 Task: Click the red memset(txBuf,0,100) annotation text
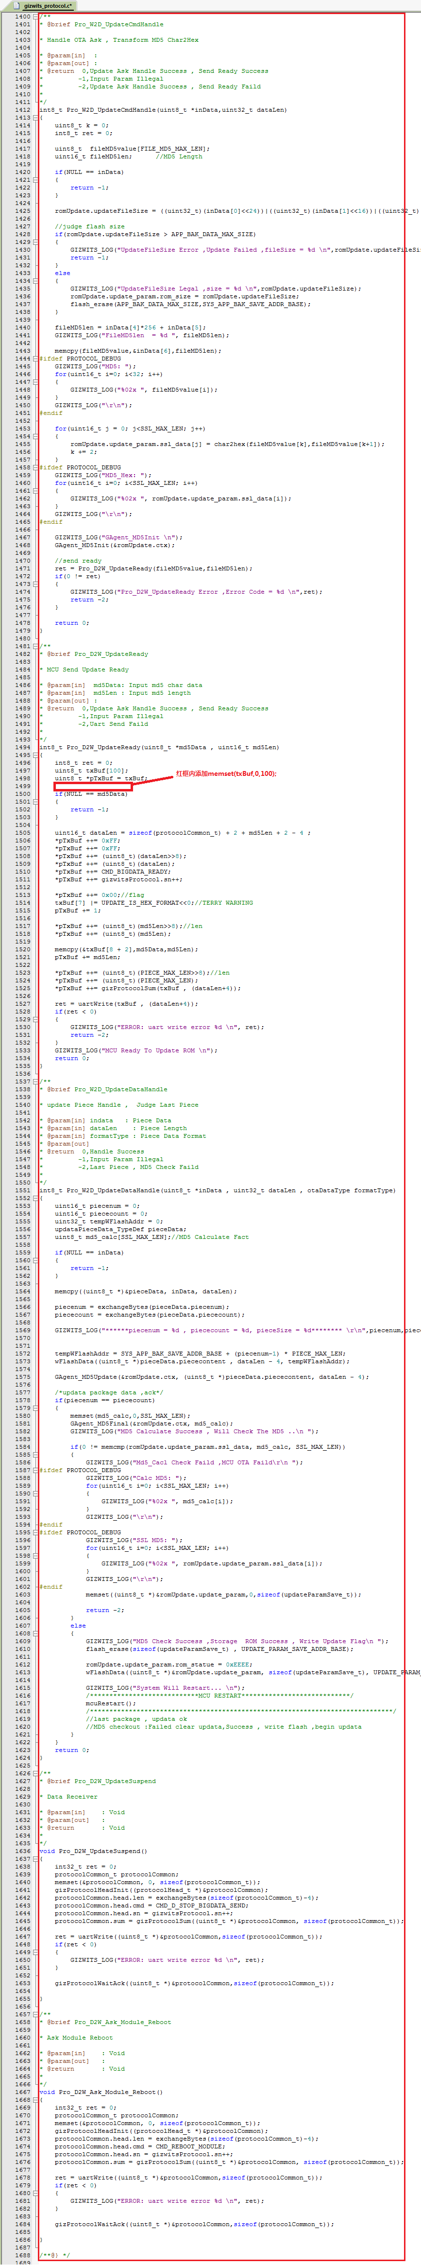[x=226, y=774]
